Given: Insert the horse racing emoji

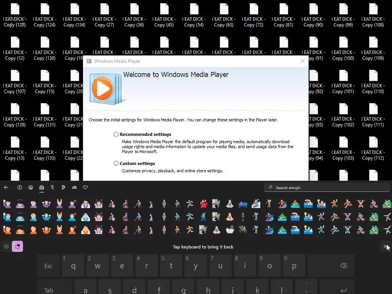Looking at the screenshot, I should tap(243, 230).
